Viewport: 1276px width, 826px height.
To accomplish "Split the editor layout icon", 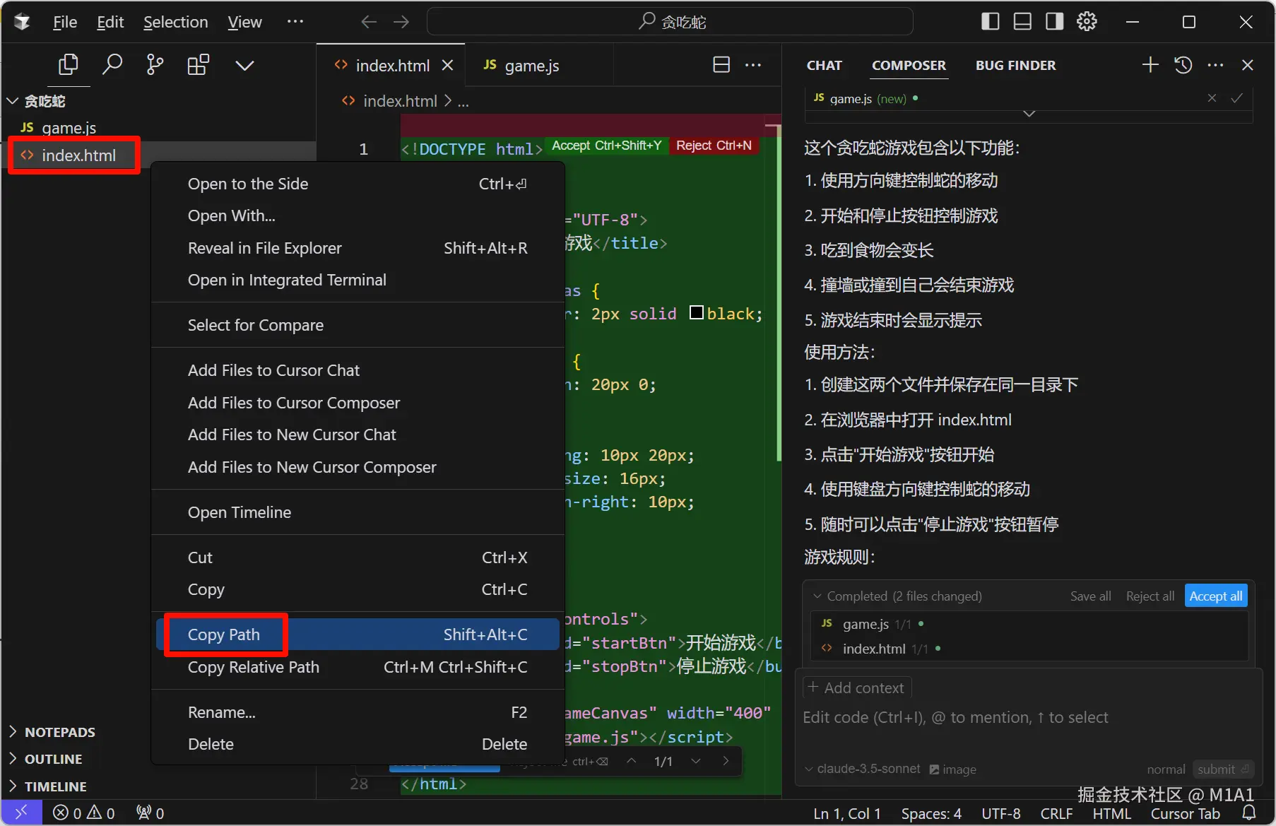I will click(x=721, y=65).
